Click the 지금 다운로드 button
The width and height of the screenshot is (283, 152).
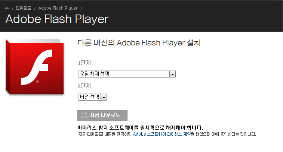(102, 115)
